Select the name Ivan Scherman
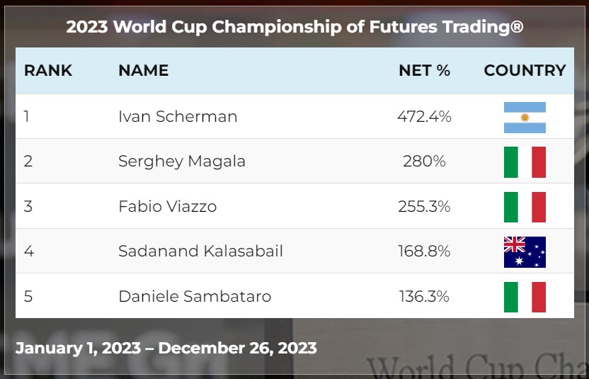 [x=178, y=117]
